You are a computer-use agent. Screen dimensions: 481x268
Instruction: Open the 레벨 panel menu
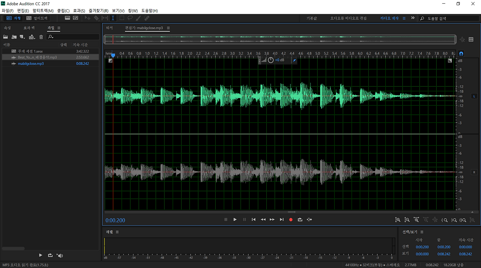tap(117, 232)
